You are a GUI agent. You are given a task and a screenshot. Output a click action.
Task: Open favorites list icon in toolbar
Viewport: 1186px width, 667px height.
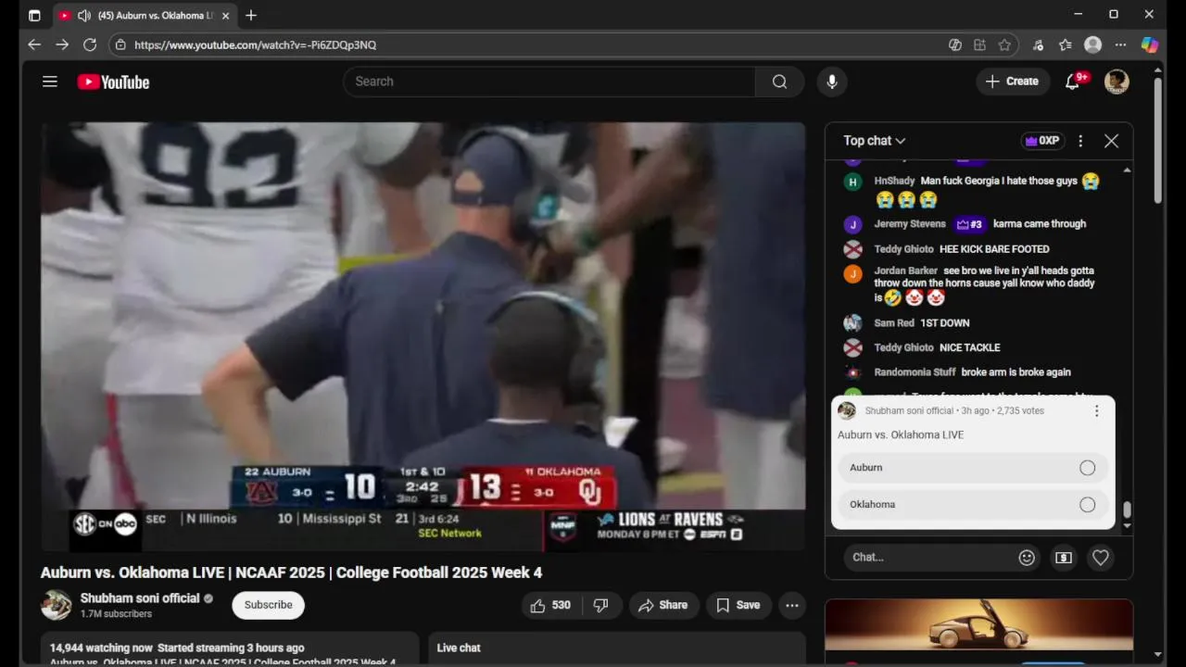(x=1066, y=44)
